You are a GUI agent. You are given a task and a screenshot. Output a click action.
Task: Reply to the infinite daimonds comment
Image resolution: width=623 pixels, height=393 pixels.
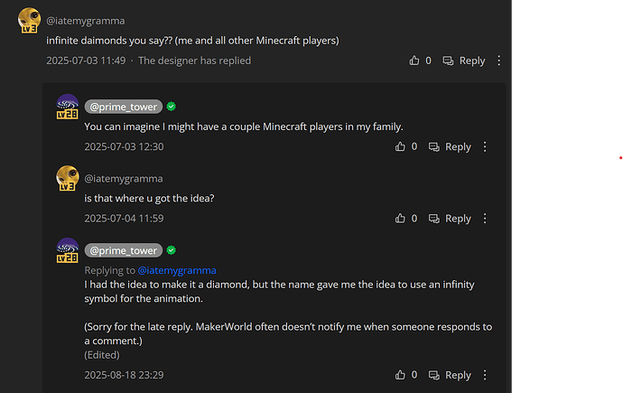[x=464, y=61]
